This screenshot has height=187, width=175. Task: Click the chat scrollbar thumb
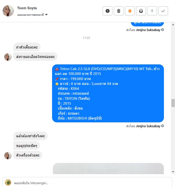pos(173,103)
